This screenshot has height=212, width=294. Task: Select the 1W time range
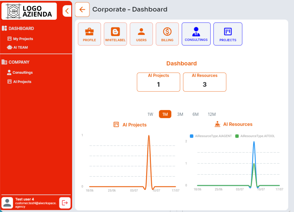(x=150, y=114)
